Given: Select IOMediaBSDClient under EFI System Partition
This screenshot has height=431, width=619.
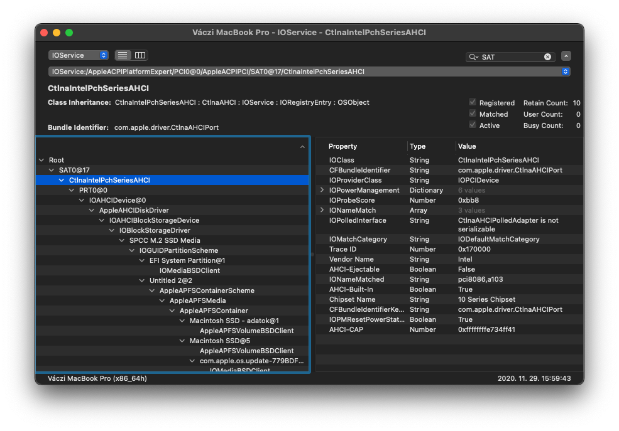Looking at the screenshot, I should coord(173,270).
